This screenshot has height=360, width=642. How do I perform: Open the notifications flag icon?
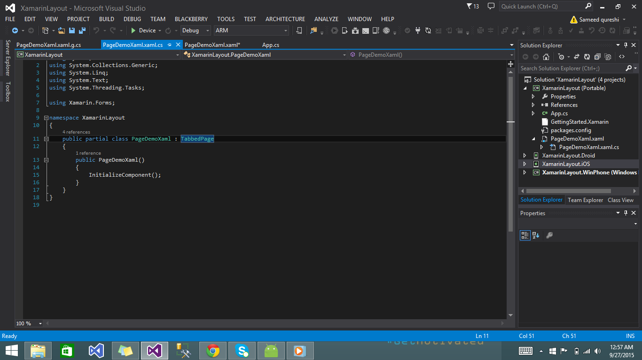pyautogui.click(x=472, y=7)
